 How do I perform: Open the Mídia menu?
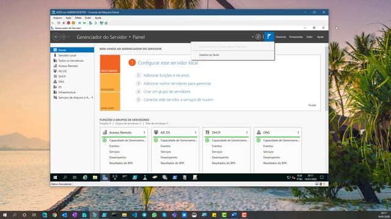click(78, 18)
